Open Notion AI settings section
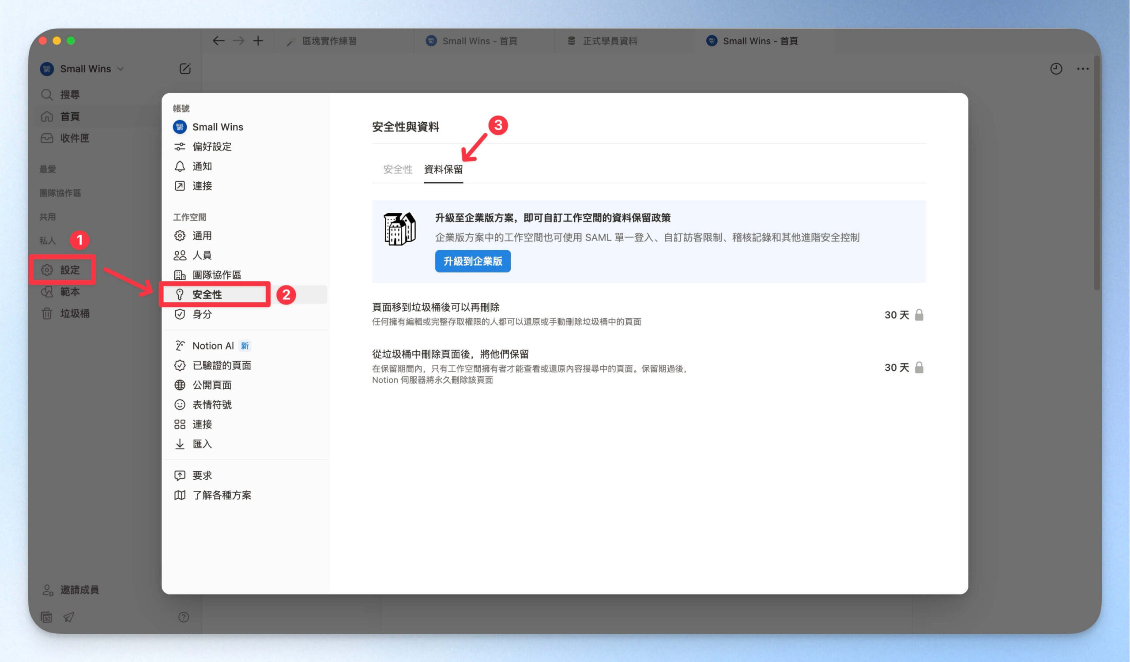 coord(213,346)
